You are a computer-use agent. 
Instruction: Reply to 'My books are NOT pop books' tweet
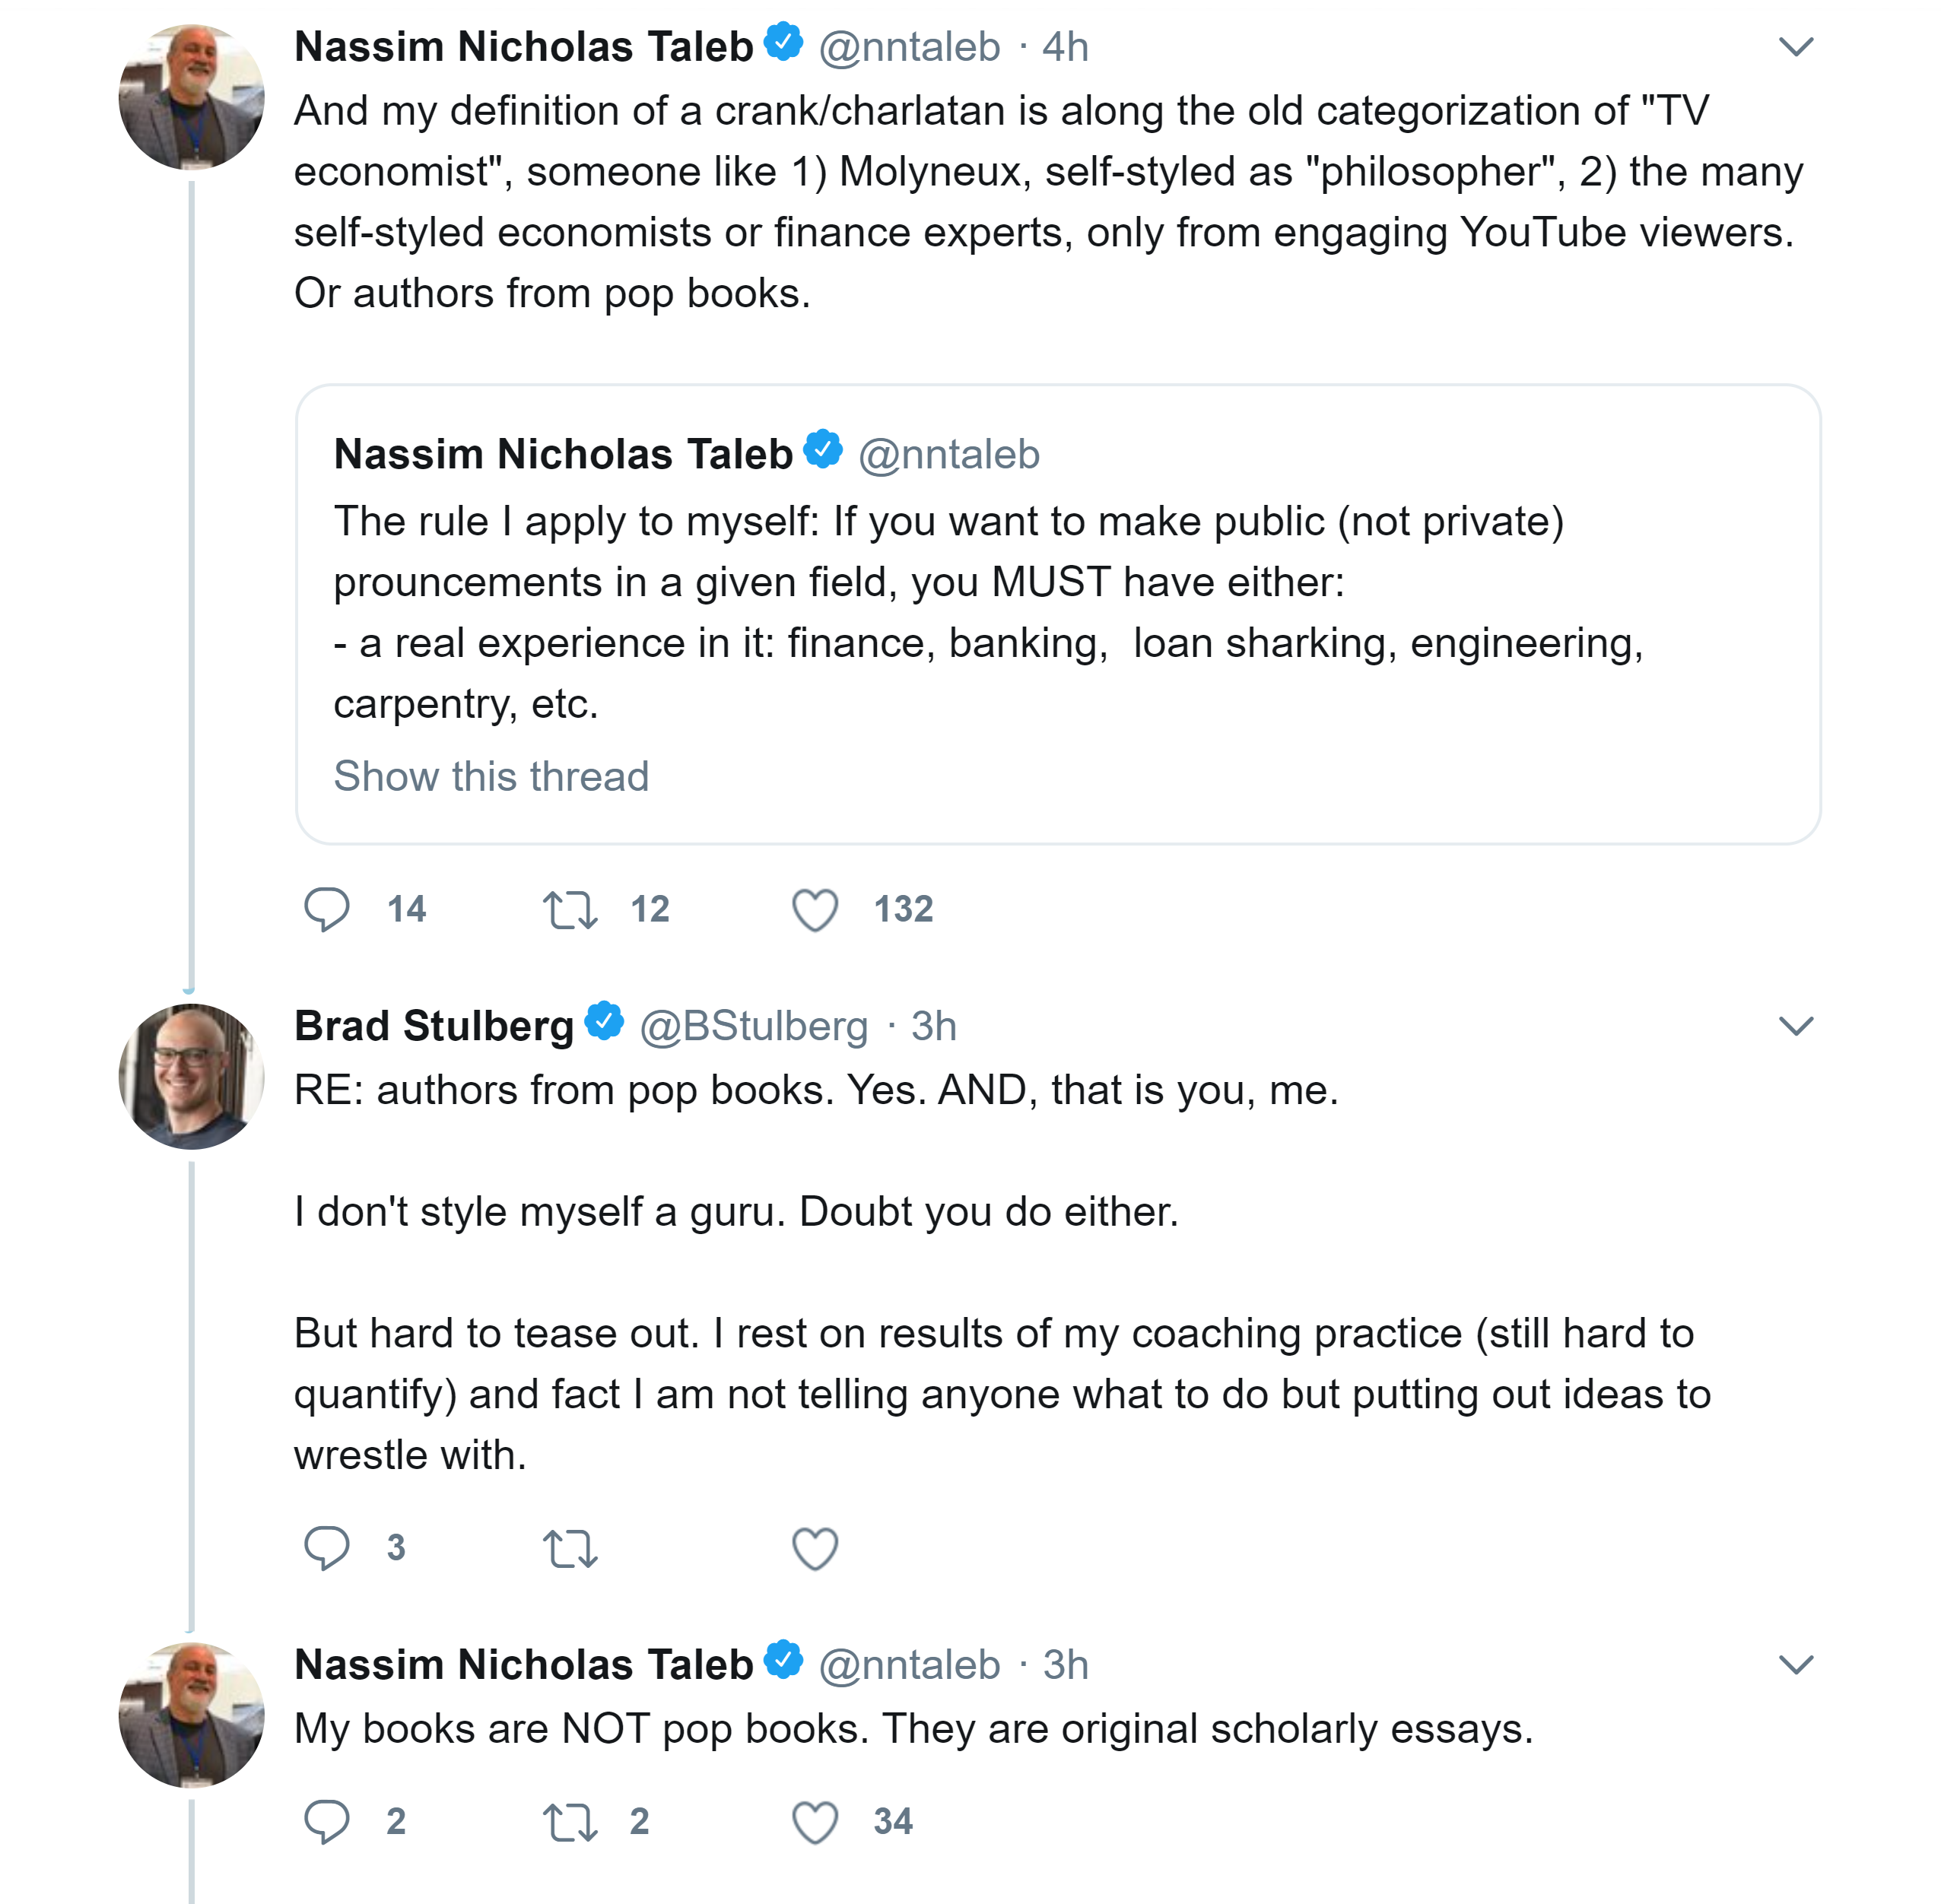tap(326, 1821)
